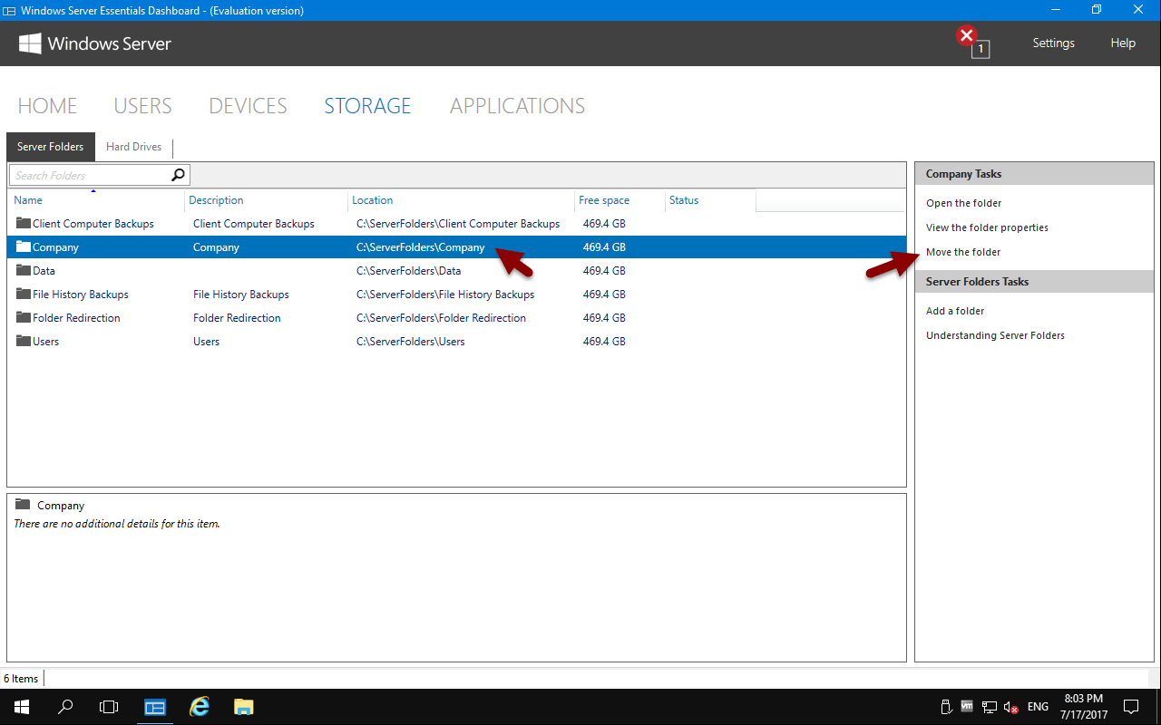The width and height of the screenshot is (1161, 725).
Task: Click the dashboard title bar app icon
Action: coord(10,10)
